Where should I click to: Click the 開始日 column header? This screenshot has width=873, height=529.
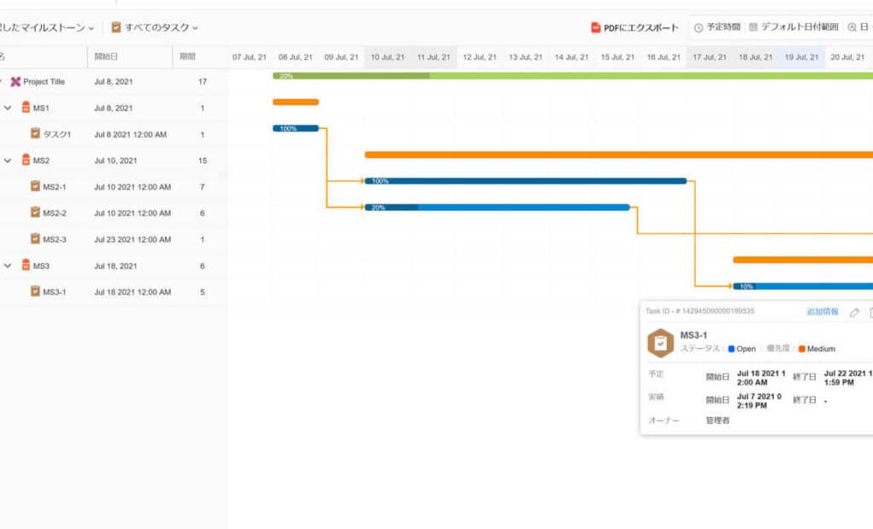(106, 57)
